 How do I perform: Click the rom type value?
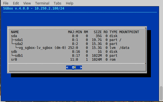(113, 60)
